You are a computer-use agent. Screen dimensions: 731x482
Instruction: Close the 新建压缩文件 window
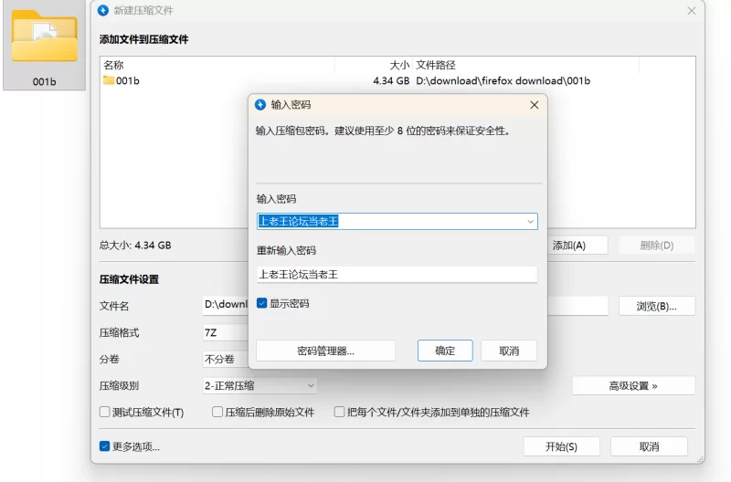(692, 10)
